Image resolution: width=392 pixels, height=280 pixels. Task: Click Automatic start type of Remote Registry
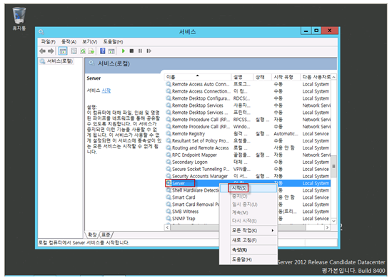286,134
